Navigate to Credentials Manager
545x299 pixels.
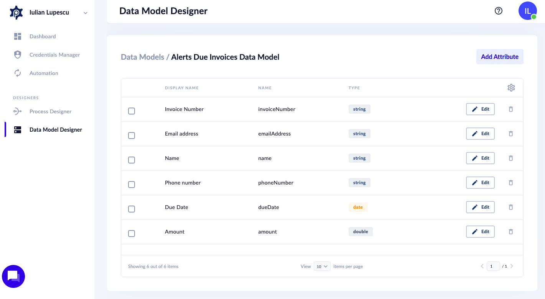[54, 55]
